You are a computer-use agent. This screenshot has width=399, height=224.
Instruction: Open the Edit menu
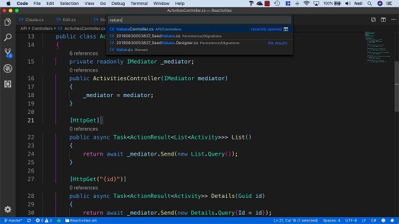[50, 3]
